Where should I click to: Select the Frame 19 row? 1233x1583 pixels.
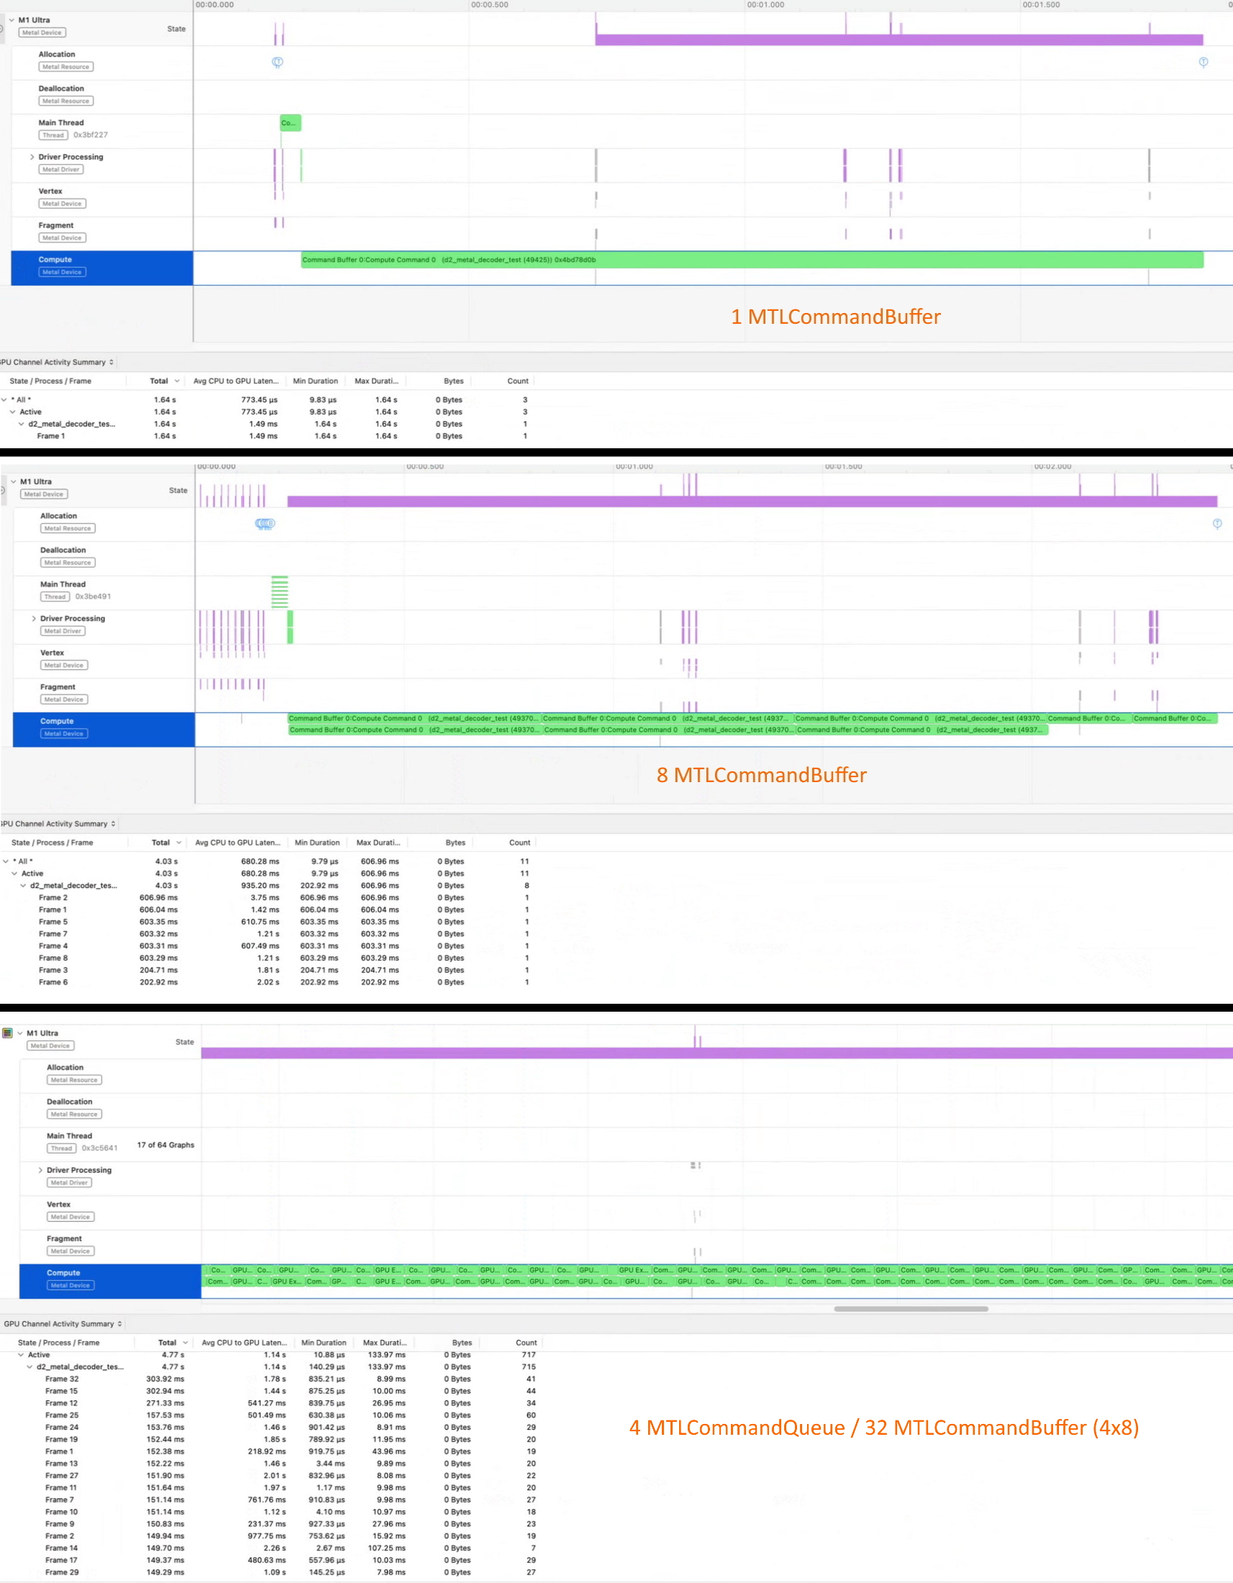pos(272,1440)
